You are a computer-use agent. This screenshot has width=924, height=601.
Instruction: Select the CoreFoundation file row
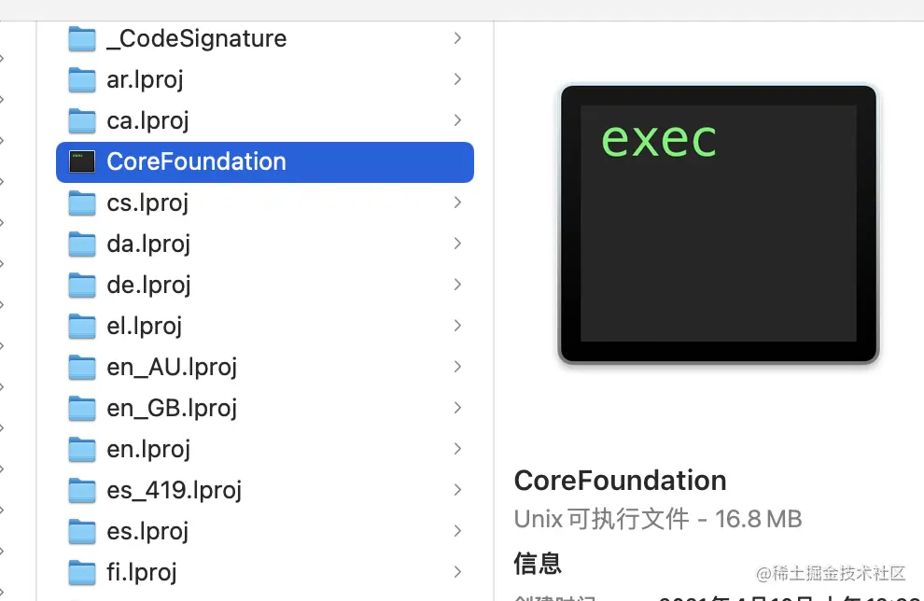click(264, 162)
